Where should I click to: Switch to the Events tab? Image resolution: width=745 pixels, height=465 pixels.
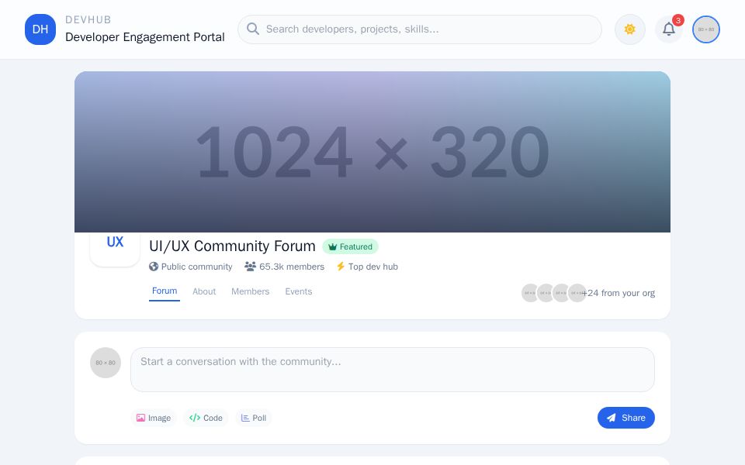coord(298,291)
